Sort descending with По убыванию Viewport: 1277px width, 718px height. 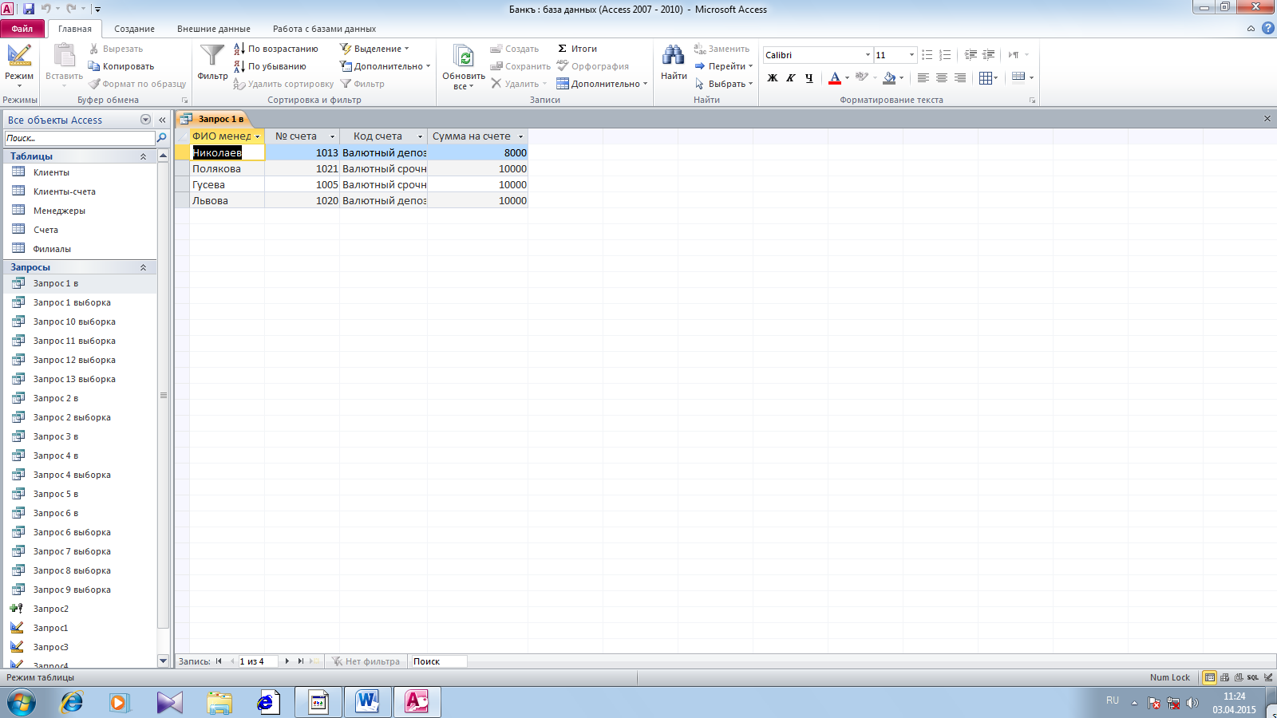[270, 66]
